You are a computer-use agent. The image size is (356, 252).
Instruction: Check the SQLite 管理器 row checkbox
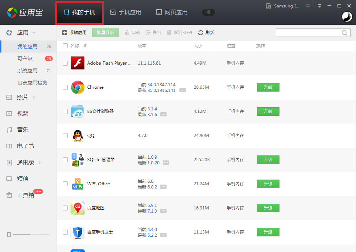(65, 160)
